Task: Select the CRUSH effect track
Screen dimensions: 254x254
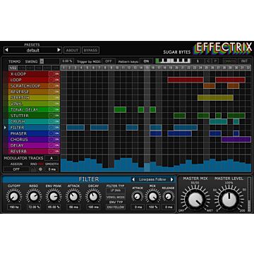Action: (28, 121)
